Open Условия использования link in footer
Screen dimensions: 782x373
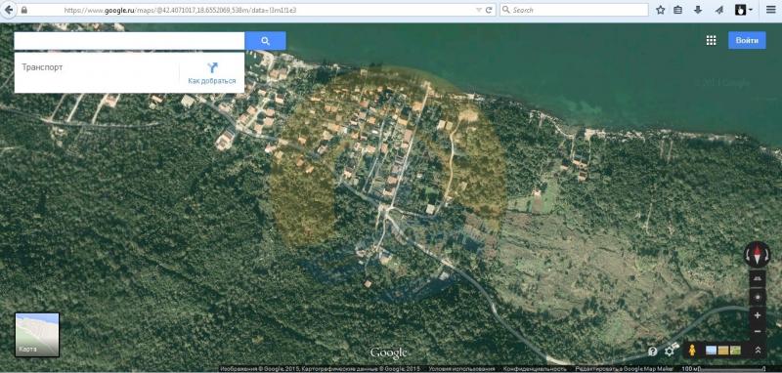[461, 369]
